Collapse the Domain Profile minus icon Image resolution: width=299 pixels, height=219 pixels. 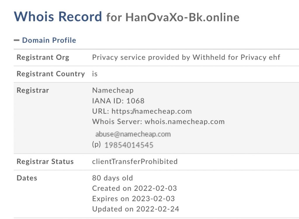pyautogui.click(x=17, y=40)
